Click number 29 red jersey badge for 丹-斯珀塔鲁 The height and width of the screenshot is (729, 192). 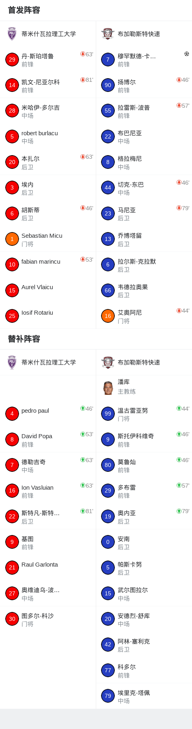click(12, 60)
